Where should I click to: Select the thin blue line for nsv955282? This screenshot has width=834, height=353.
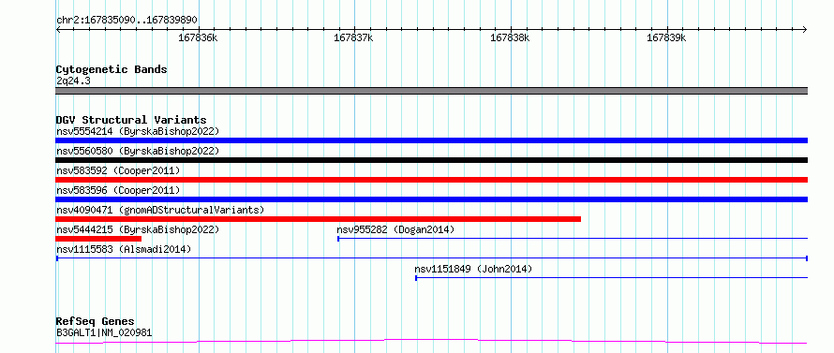tap(573, 239)
